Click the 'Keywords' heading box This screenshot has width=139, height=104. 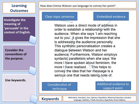pyautogui.click(x=50, y=98)
